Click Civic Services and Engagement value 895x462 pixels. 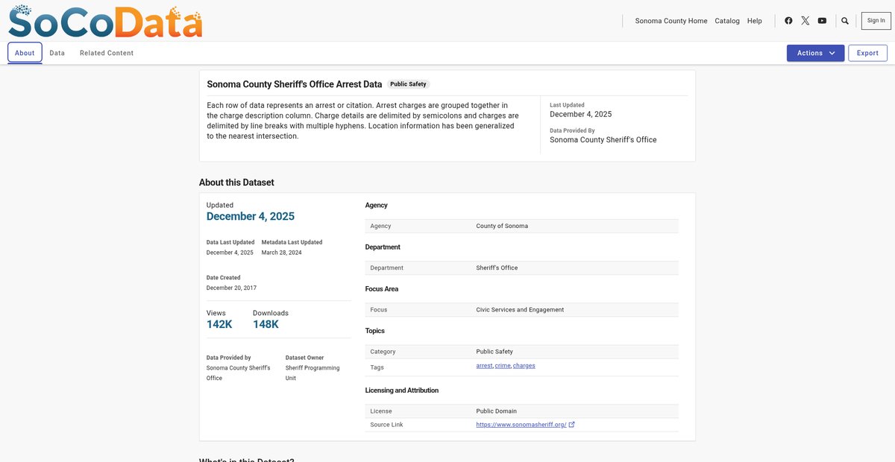520,309
